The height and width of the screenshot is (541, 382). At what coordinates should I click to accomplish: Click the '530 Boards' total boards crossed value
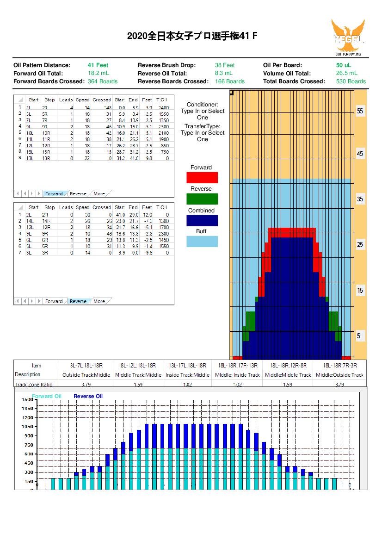tap(351, 81)
